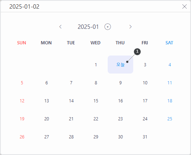Select the last day, January 31
The height and width of the screenshot is (155, 191).
145,137
